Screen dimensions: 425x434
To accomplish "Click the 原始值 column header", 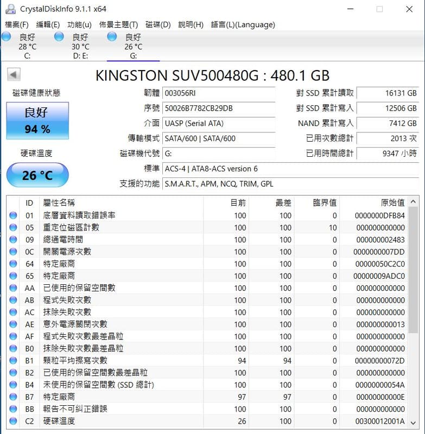I will point(392,202).
